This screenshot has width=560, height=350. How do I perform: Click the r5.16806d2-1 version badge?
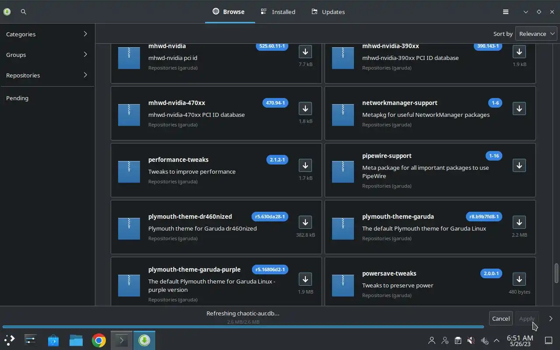(270, 269)
